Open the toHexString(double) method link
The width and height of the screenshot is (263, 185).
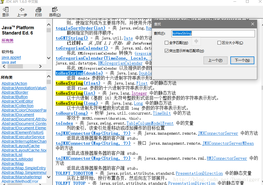(x=79, y=73)
